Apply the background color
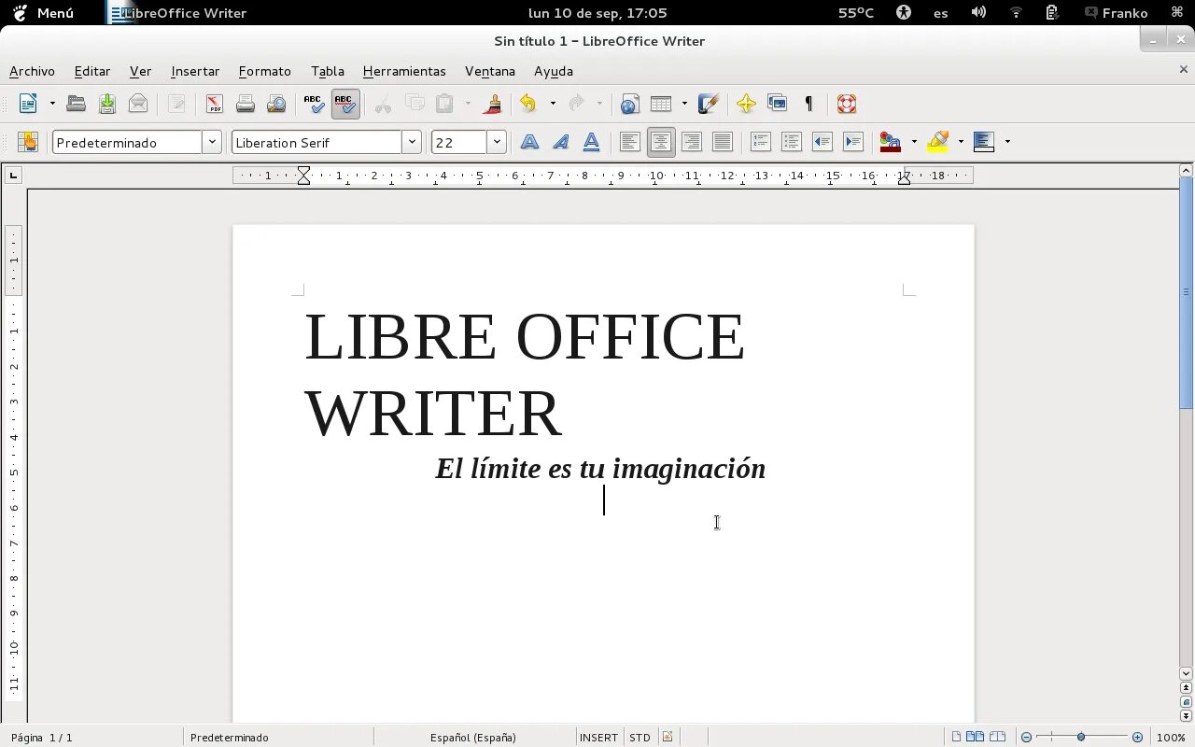This screenshot has width=1195, height=747. click(x=984, y=142)
